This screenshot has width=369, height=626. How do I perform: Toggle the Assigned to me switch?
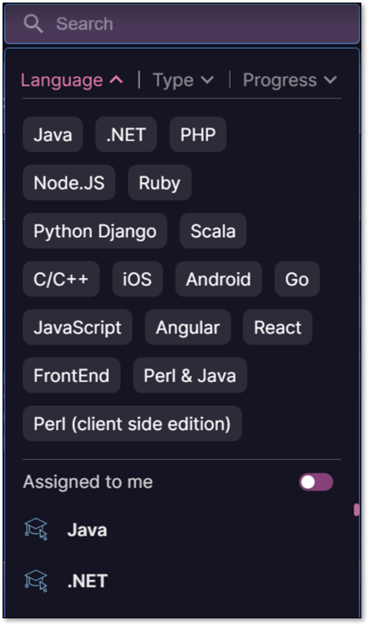pos(316,482)
